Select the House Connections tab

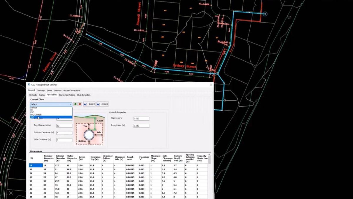[x=72, y=90]
